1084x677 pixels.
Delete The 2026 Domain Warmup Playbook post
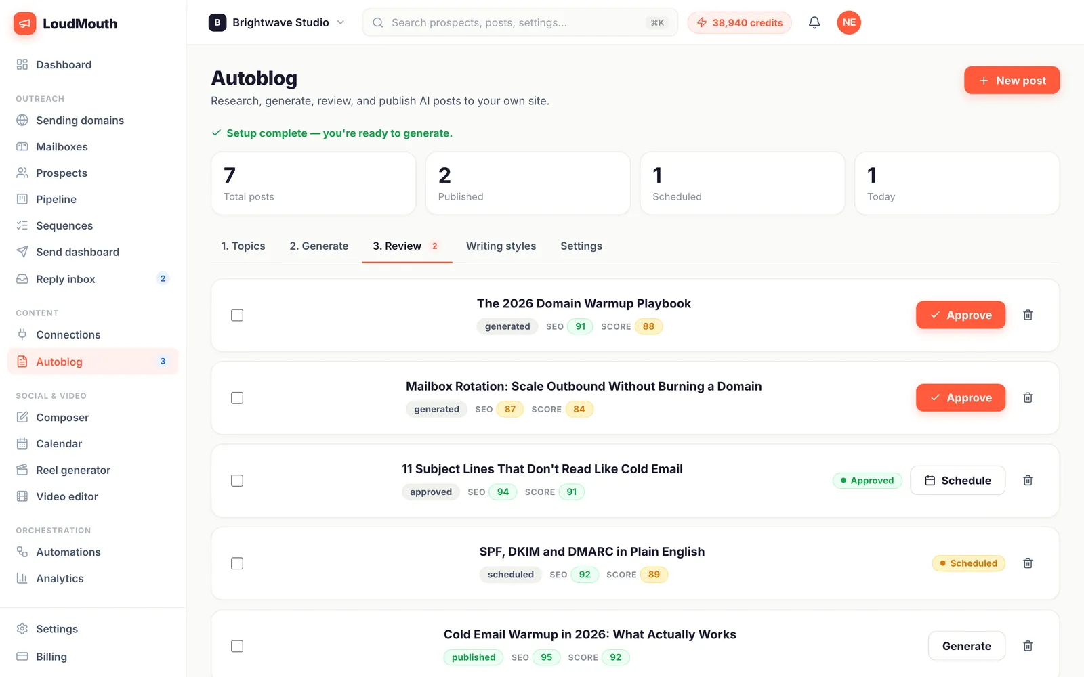click(1028, 315)
